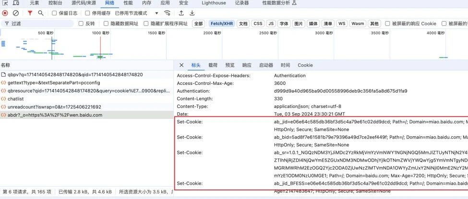
Task: Open the 载荷 details tab
Action: (213, 65)
